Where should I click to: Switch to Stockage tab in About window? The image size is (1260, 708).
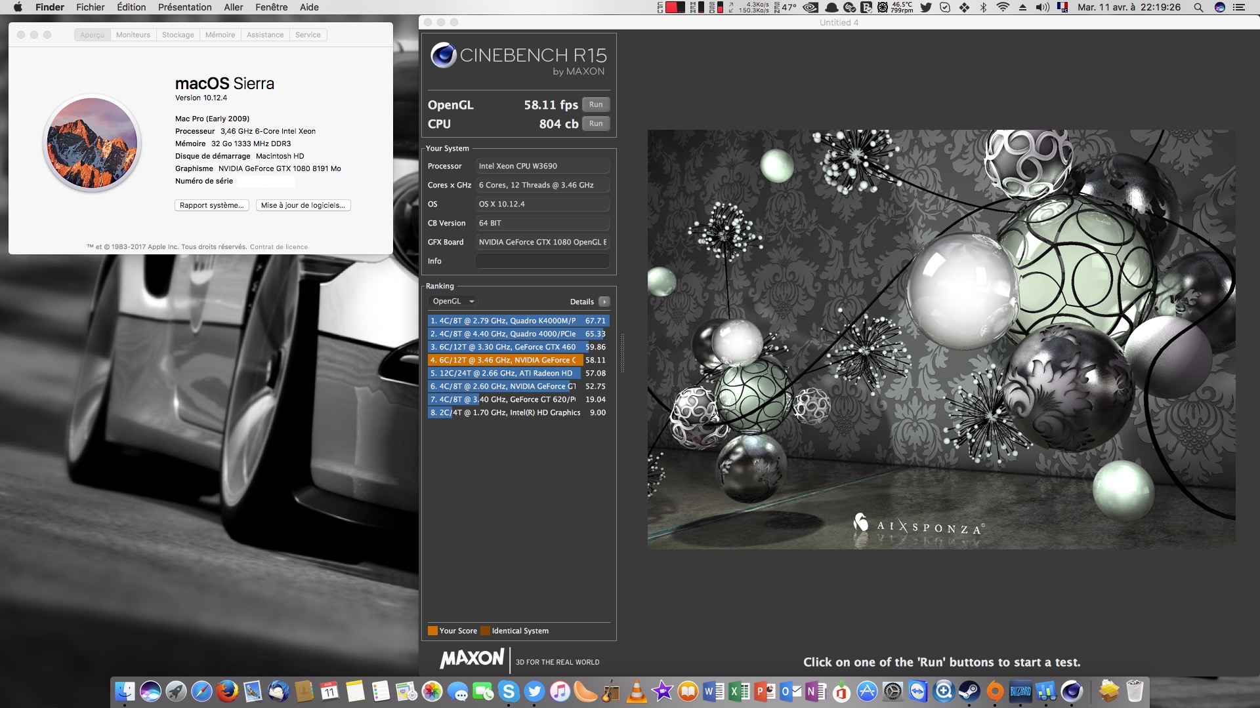(x=178, y=35)
